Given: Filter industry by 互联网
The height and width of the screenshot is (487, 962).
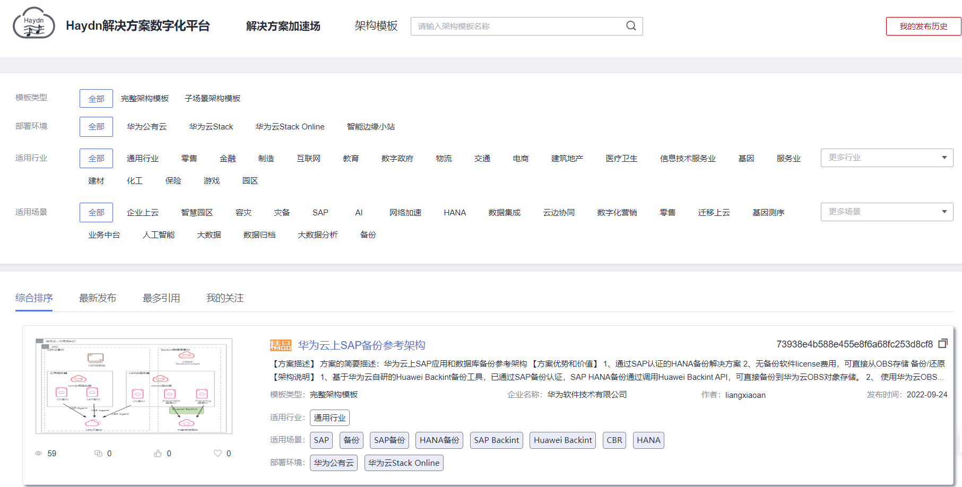Looking at the screenshot, I should (309, 159).
